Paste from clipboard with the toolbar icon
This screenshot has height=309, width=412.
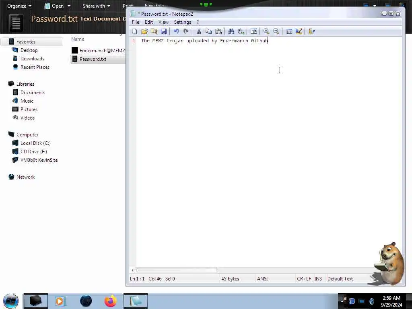pyautogui.click(x=218, y=31)
